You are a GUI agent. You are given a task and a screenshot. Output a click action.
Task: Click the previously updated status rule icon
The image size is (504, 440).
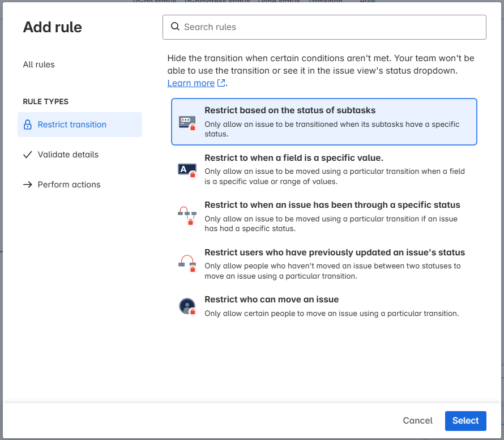coord(187,264)
